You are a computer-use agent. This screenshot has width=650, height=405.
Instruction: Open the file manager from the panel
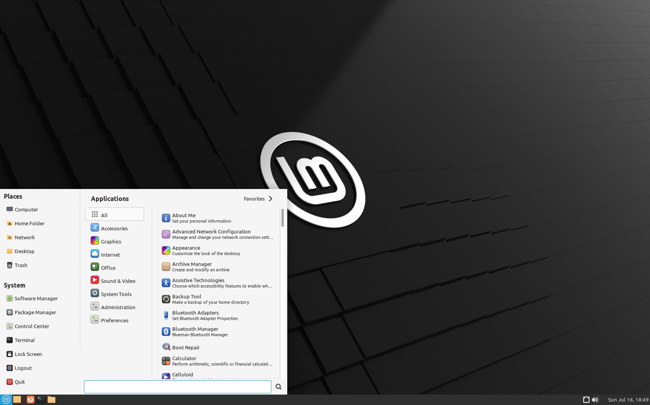tap(51, 400)
